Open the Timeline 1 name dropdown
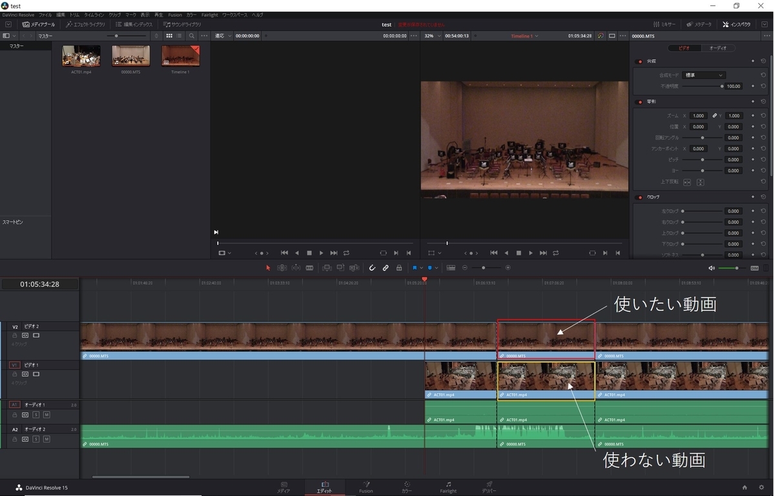This screenshot has height=496, width=775. [524, 36]
